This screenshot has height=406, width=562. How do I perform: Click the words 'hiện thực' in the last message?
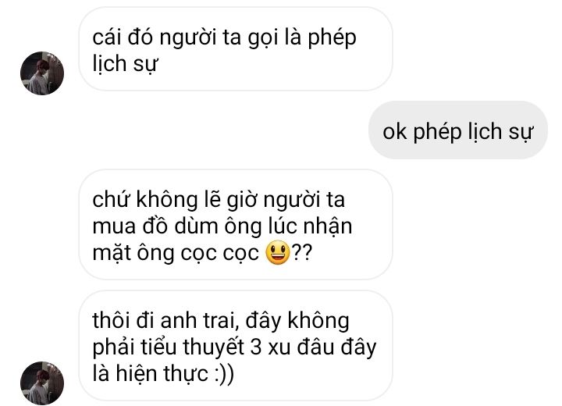162,374
